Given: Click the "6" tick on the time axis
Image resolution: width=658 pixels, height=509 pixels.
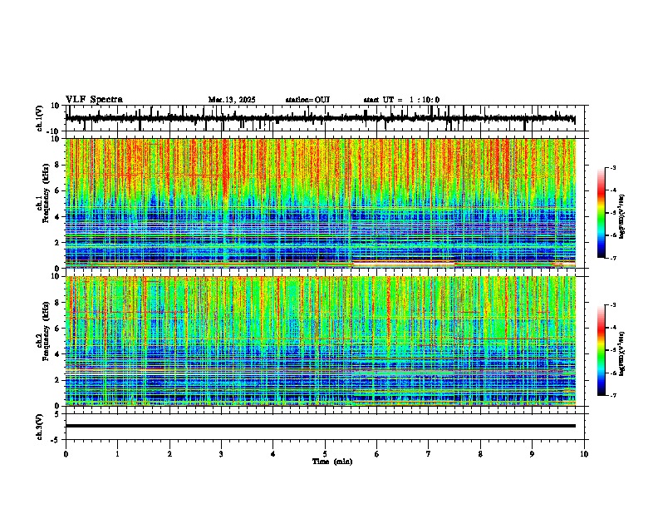Looking at the screenshot, I should 376,454.
